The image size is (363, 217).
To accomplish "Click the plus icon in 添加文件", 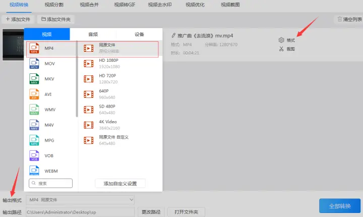I will (8, 19).
